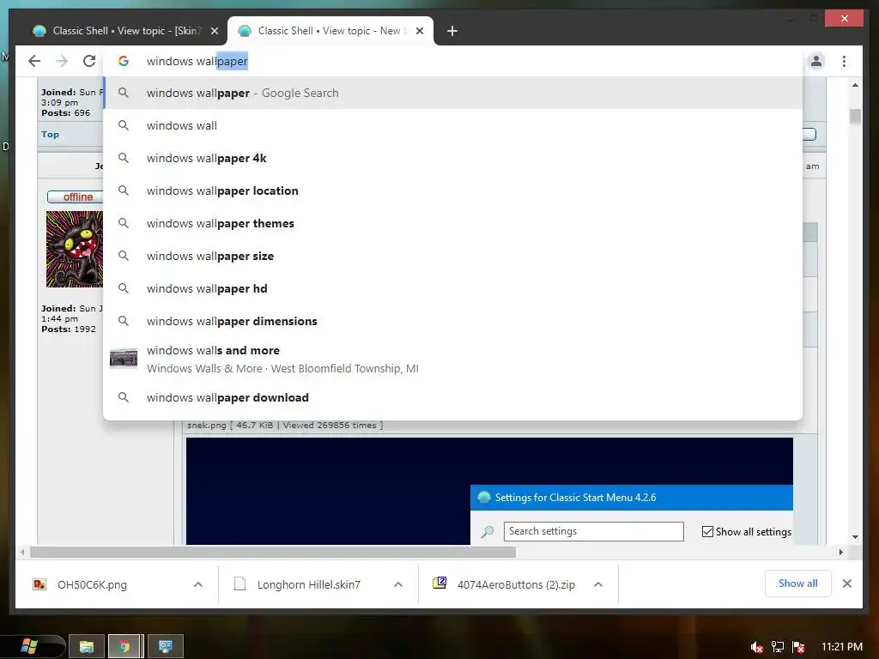Click the Search settings field in image
This screenshot has height=659, width=879.
tap(594, 531)
